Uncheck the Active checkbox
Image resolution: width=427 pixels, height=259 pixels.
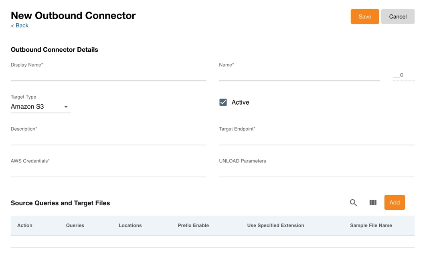click(x=223, y=102)
